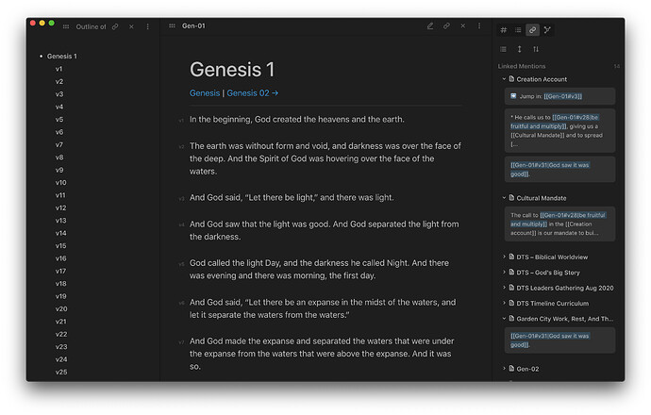Select the backlinks tab icon in right sidebar
Viewport: 651px width, 415px height.
[533, 30]
